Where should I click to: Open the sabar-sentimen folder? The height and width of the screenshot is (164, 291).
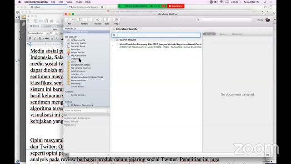[x=79, y=80]
